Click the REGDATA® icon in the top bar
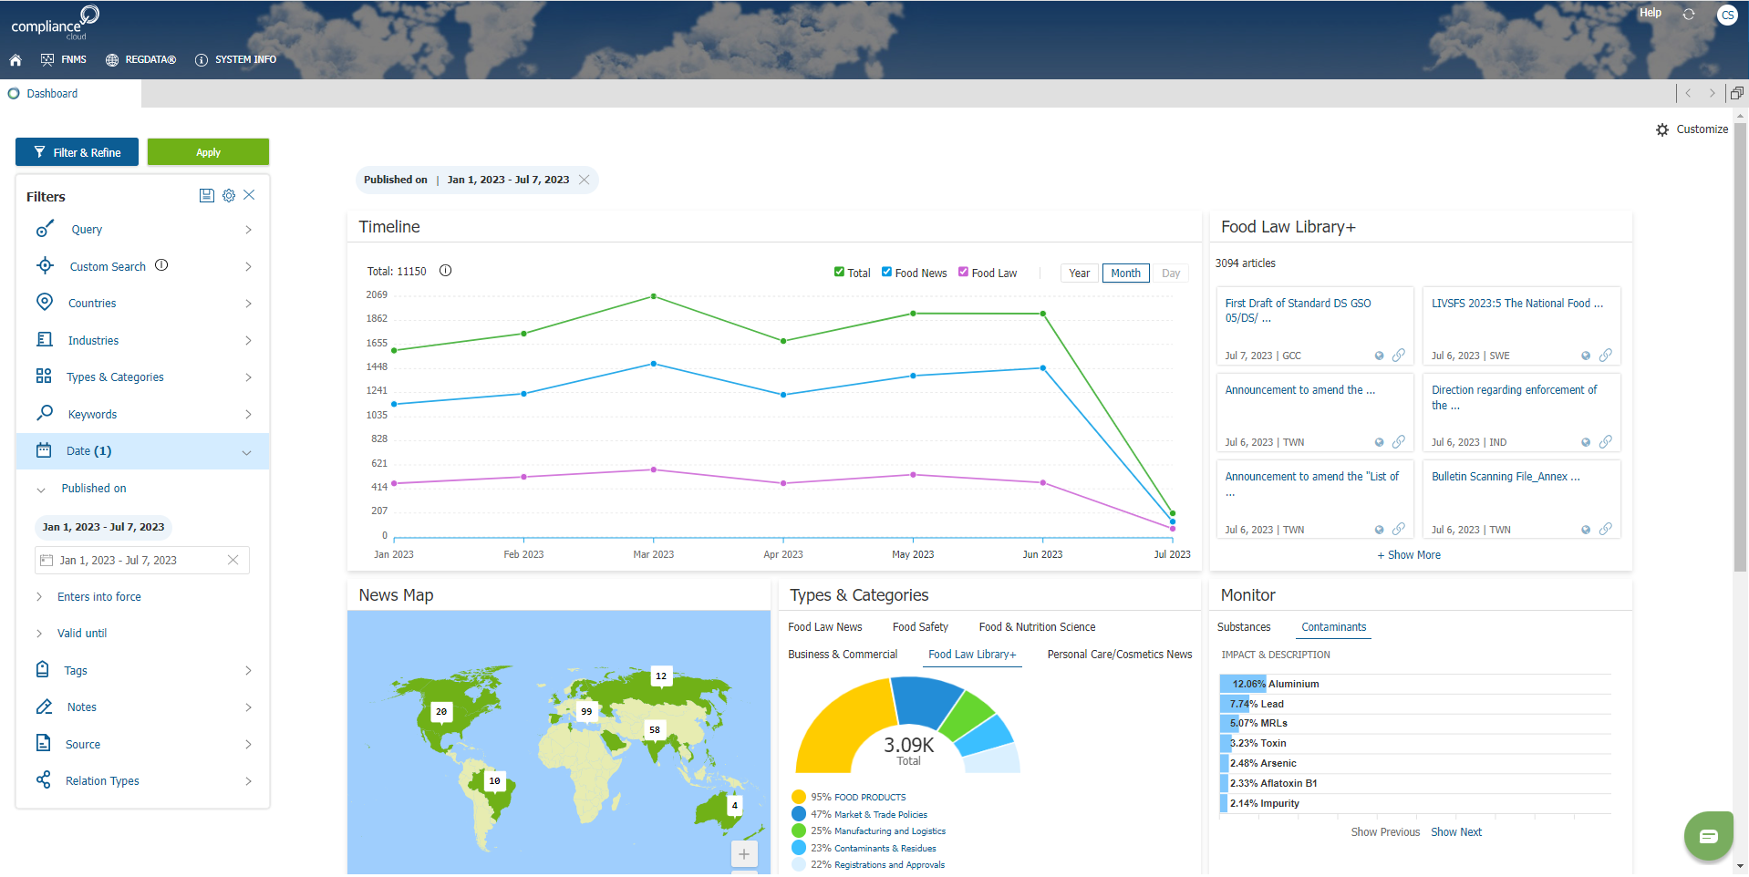 pyautogui.click(x=111, y=59)
